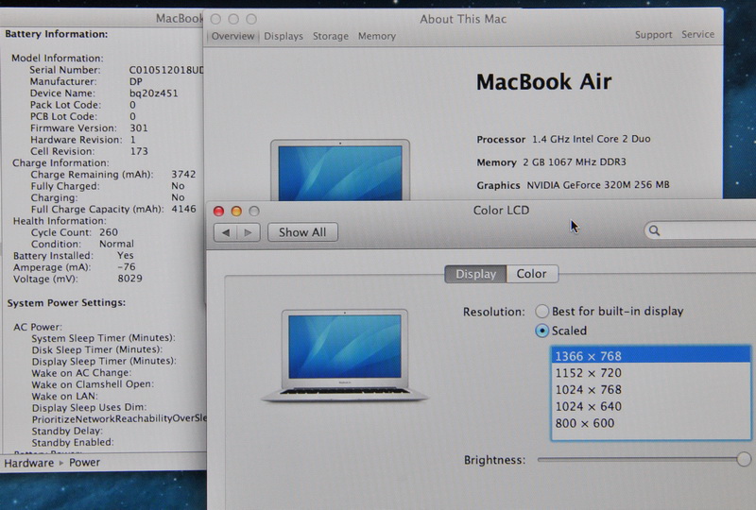Click the 'MacBook Air' title in About This Mac

tap(544, 82)
